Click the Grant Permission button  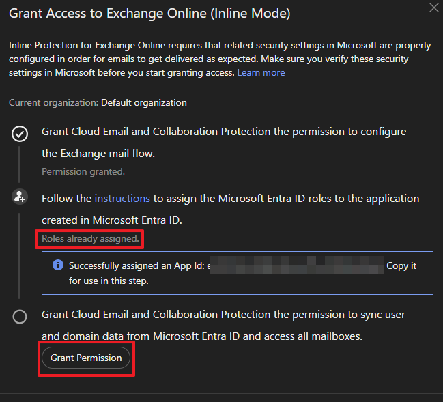click(85, 358)
